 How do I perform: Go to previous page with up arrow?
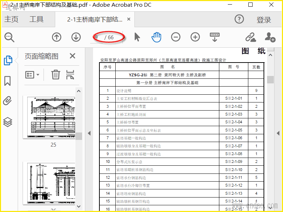click(57, 37)
